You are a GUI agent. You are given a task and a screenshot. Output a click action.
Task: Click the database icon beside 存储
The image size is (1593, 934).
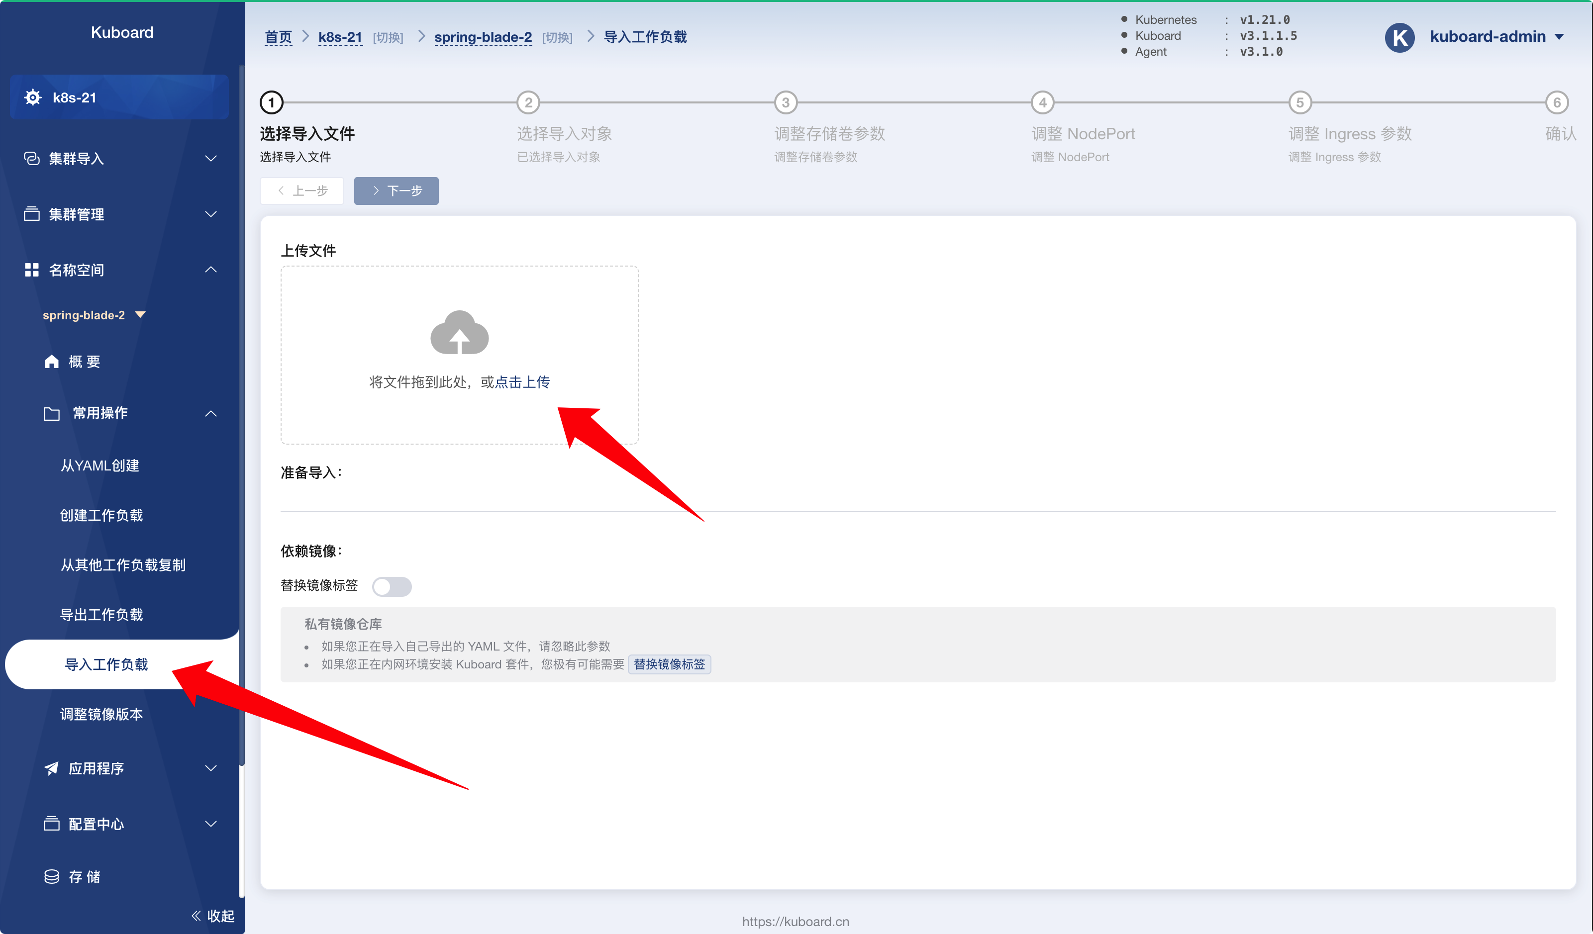coord(51,877)
